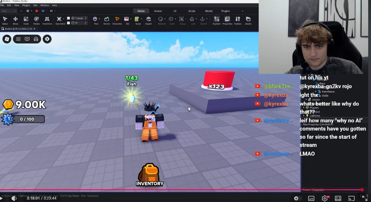Click the in-game XP progress bar 0 / 100
The height and width of the screenshot is (202, 371).
27,119
